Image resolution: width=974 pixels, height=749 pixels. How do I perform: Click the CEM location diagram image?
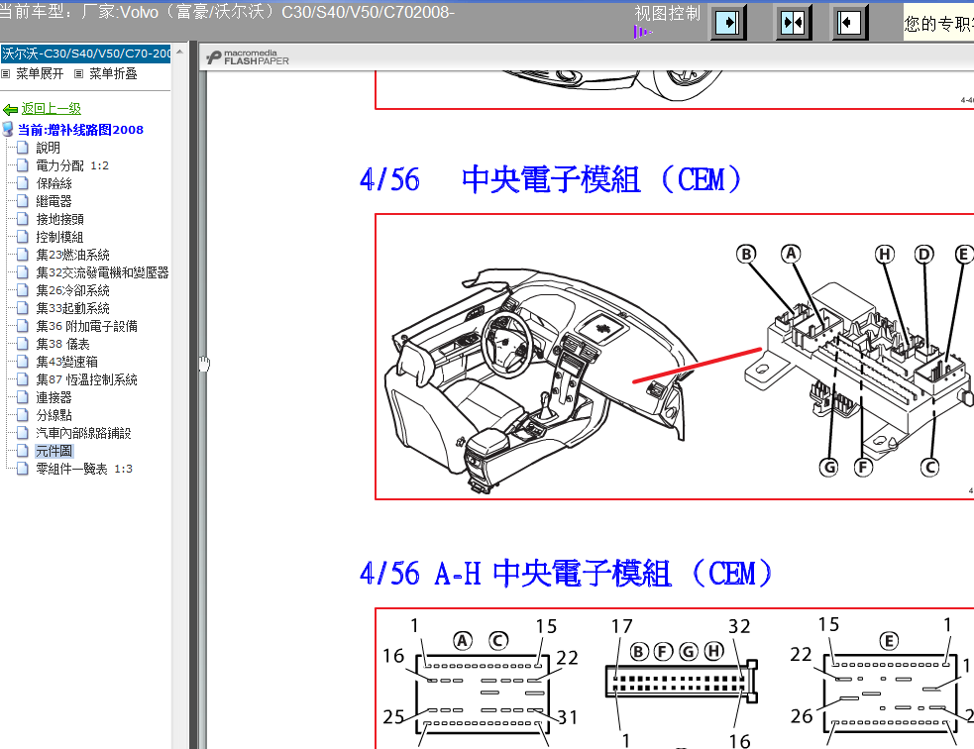pos(675,357)
